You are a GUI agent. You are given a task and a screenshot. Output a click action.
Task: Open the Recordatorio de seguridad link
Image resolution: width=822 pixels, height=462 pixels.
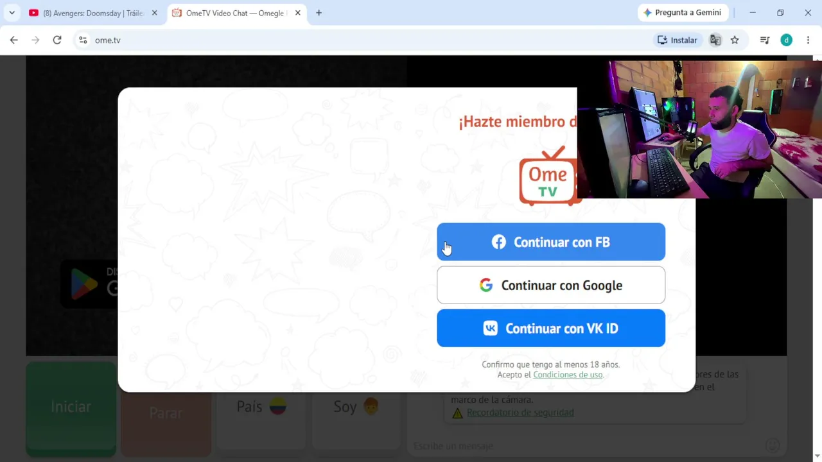tap(520, 413)
